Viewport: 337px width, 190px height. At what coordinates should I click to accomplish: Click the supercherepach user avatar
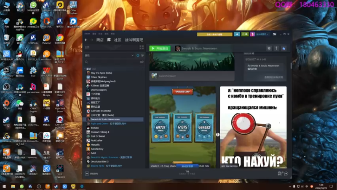point(154,76)
